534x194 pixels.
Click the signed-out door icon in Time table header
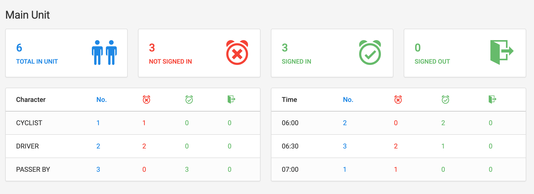tap(492, 100)
